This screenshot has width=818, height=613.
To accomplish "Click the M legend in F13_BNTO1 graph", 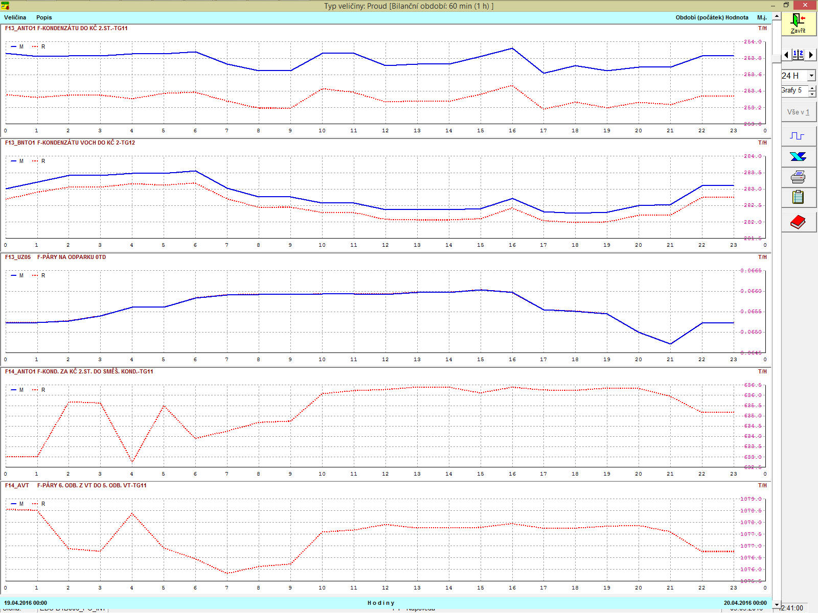I will point(17,161).
